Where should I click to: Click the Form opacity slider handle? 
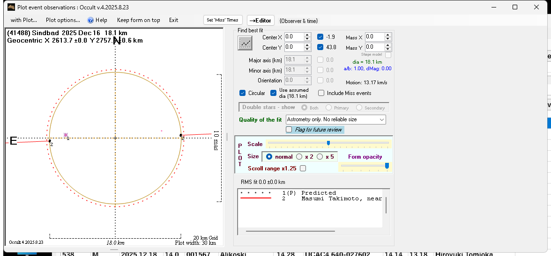(x=387, y=165)
